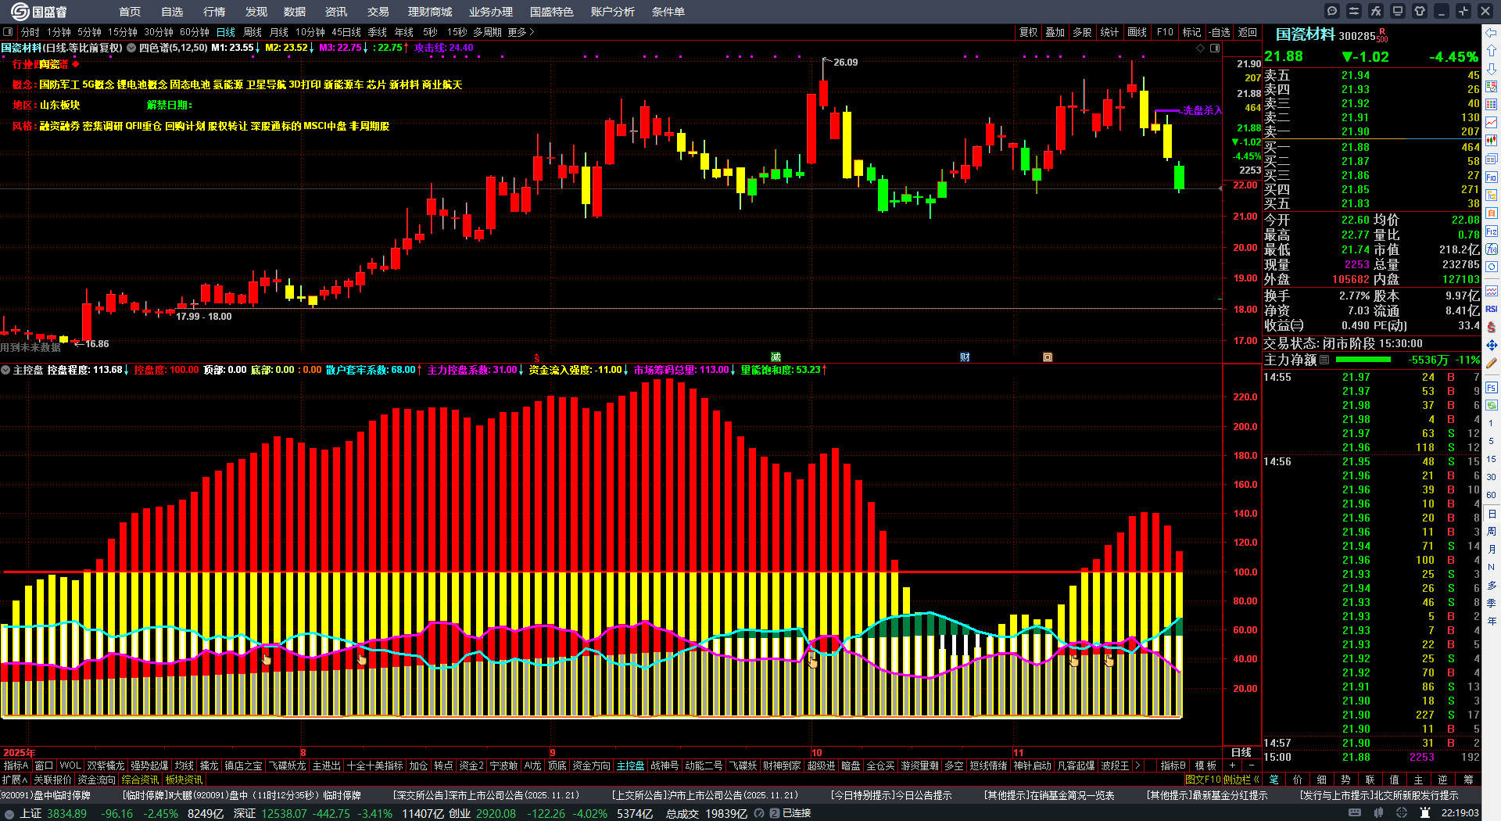Open the 模板 template menu
Screen dimensions: 1501x821
click(1205, 765)
